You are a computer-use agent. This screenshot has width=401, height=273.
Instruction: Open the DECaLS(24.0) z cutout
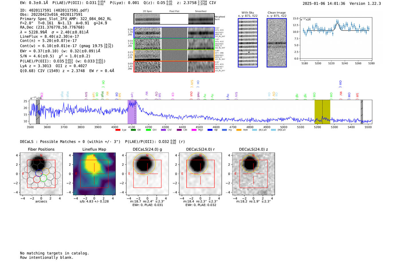(253, 174)
